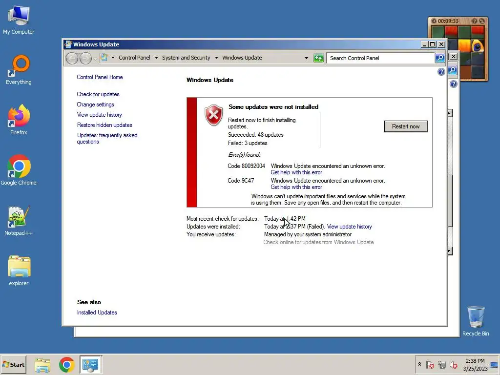Click the eye tile in the game widget

click(478, 47)
